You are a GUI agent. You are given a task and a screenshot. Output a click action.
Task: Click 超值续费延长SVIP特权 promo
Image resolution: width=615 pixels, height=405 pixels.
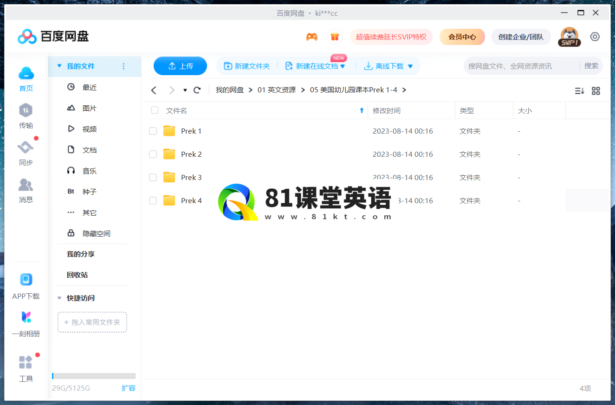click(x=391, y=37)
